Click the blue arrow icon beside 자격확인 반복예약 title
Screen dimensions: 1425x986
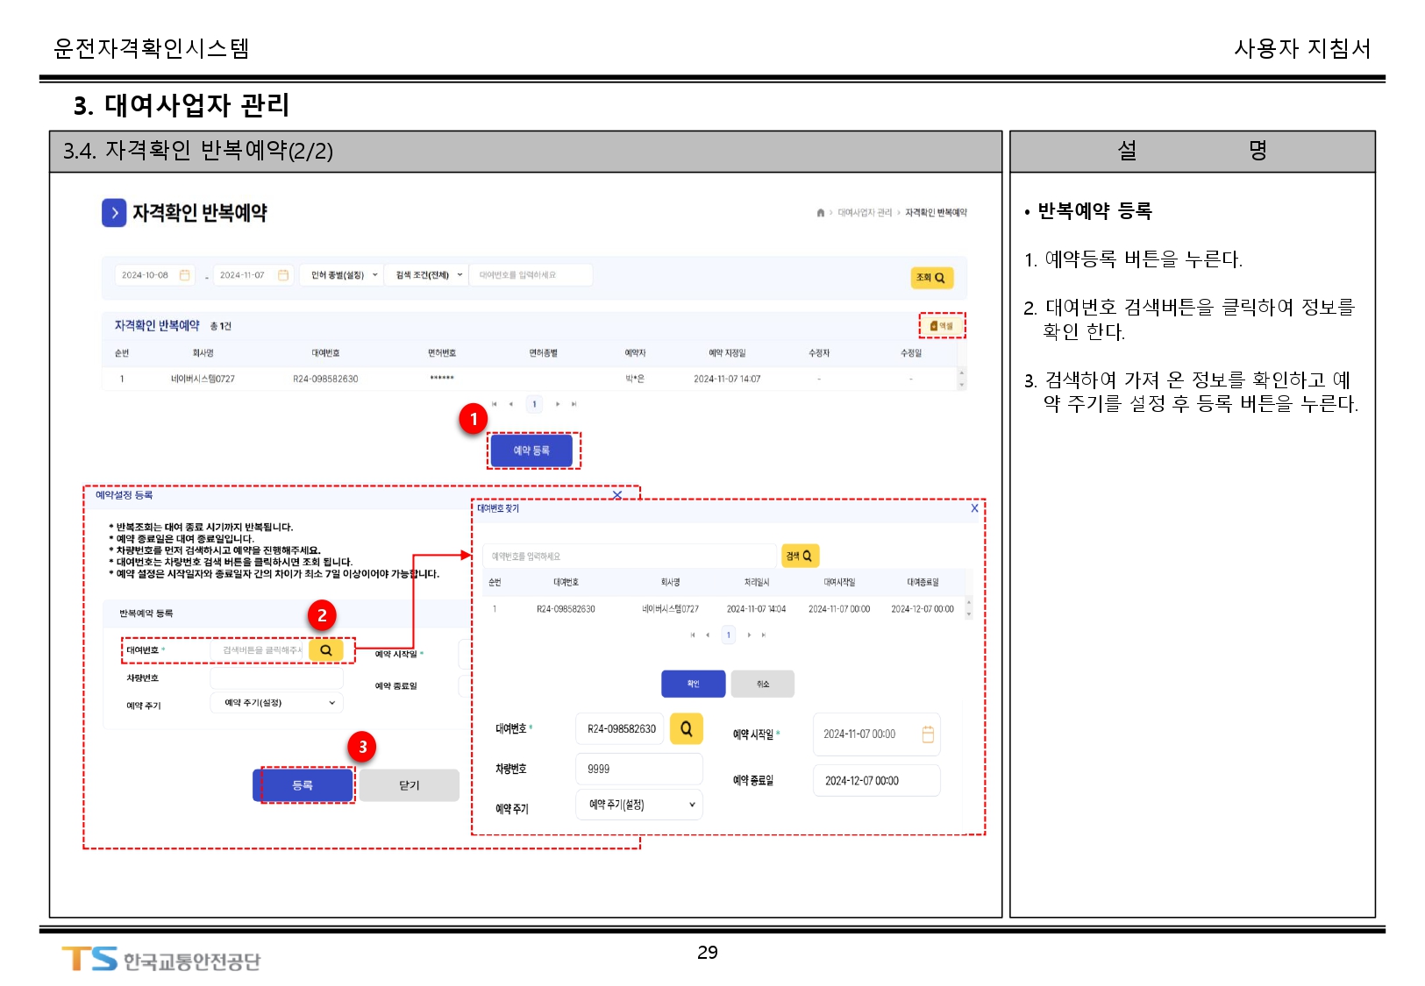pos(114,213)
